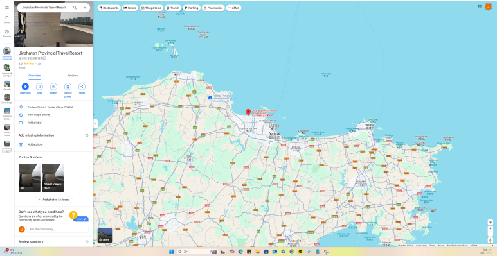The image size is (497, 256).
Task: Click Yantai Penglai International Airport marker
Action: click(x=210, y=98)
